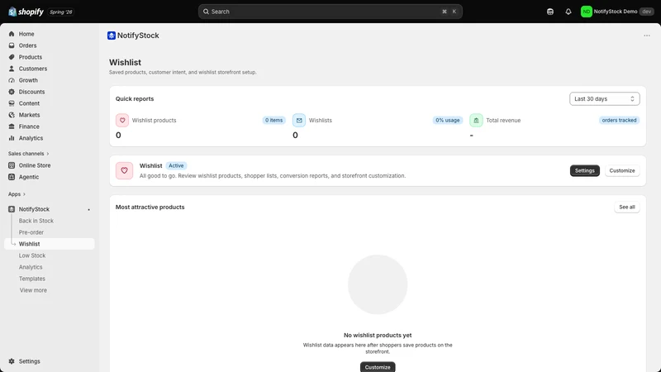Open NotifyStock Demo account menu

[617, 12]
